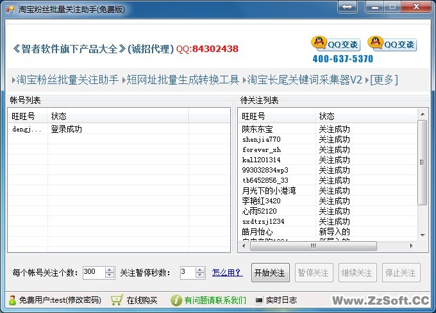Open 淘宝长尾关键词采集器V2 in navigation bar

pyautogui.click(x=304, y=80)
